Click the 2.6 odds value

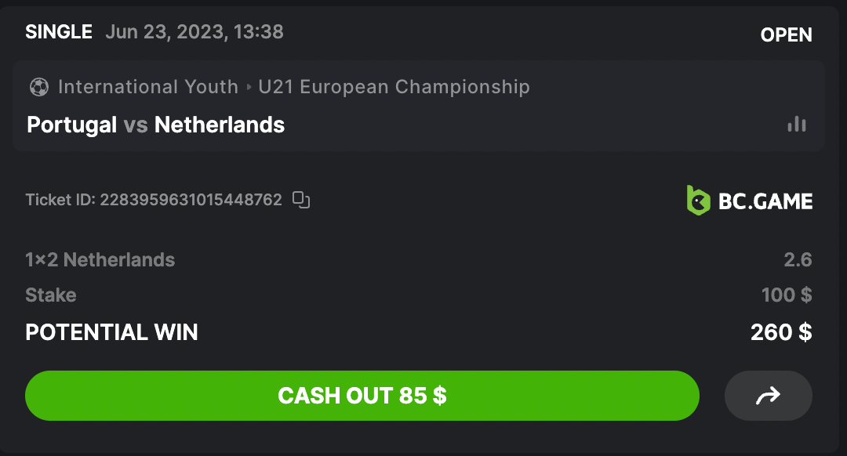pos(798,260)
